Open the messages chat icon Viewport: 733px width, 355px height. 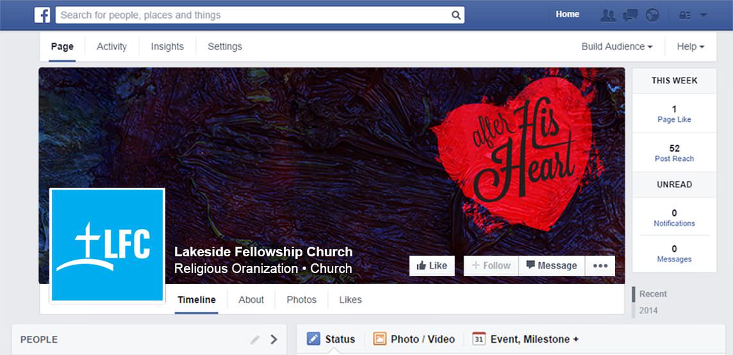630,15
